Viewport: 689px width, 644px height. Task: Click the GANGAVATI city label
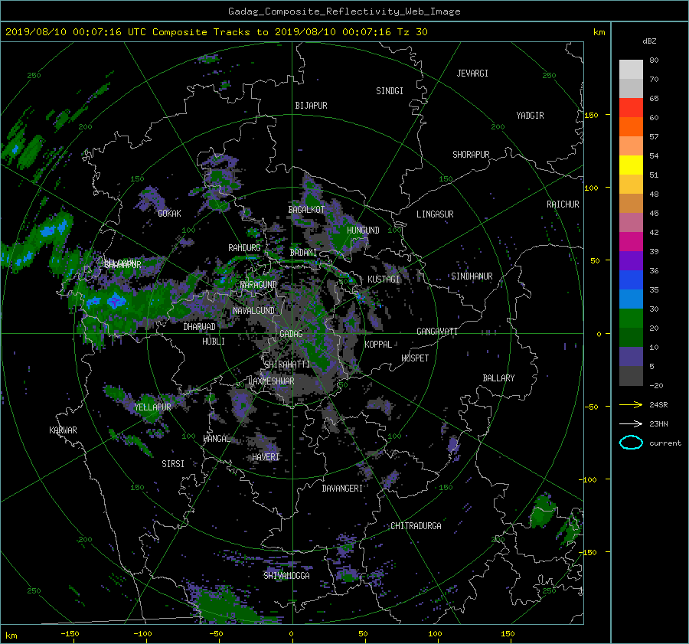tap(437, 332)
